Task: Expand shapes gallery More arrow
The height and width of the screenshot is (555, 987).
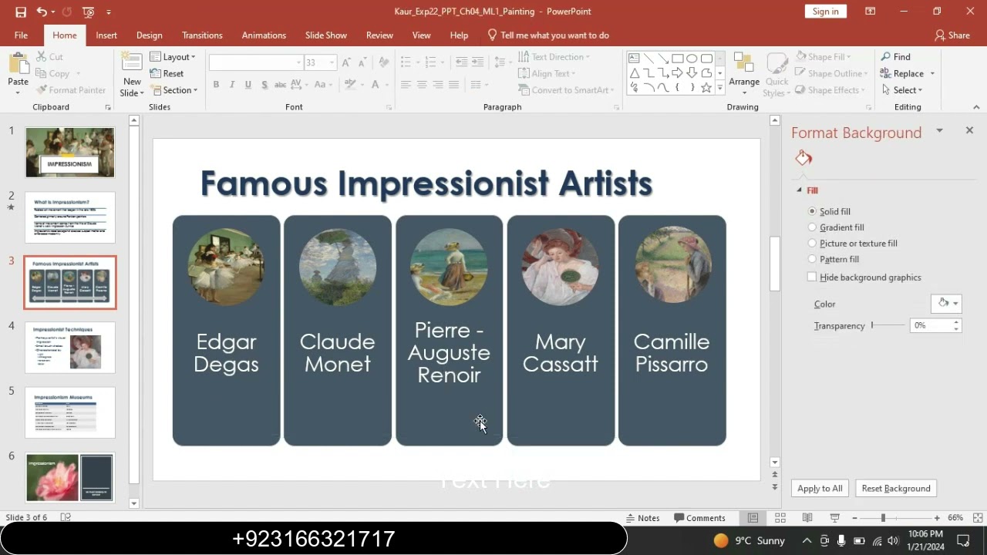Action: pyautogui.click(x=719, y=88)
